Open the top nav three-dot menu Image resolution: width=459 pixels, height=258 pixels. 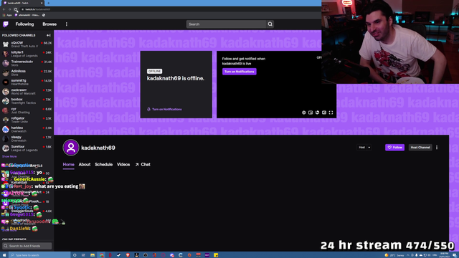click(67, 24)
